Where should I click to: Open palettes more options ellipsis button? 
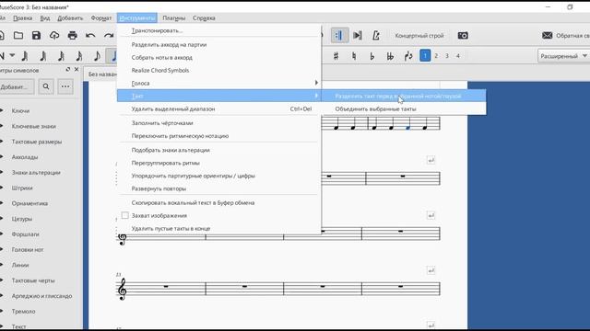[65, 86]
